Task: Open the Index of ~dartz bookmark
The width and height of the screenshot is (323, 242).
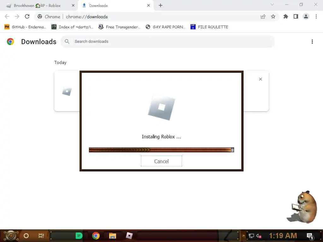Action: [x=72, y=27]
